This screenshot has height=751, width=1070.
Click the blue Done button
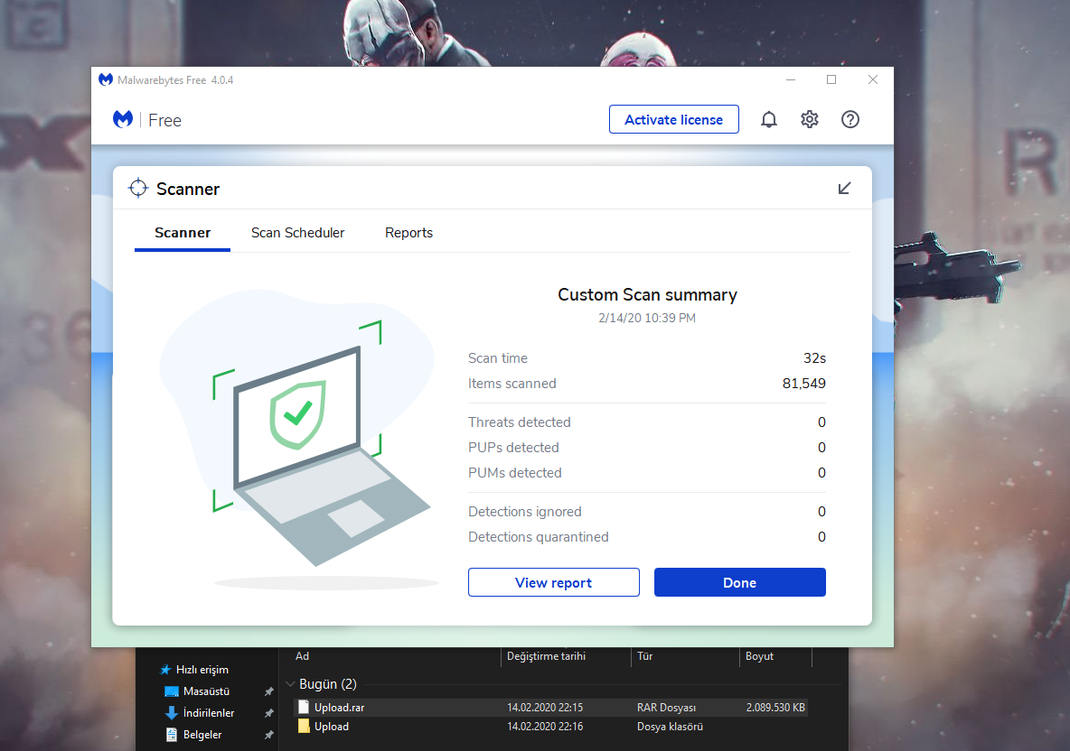(740, 582)
